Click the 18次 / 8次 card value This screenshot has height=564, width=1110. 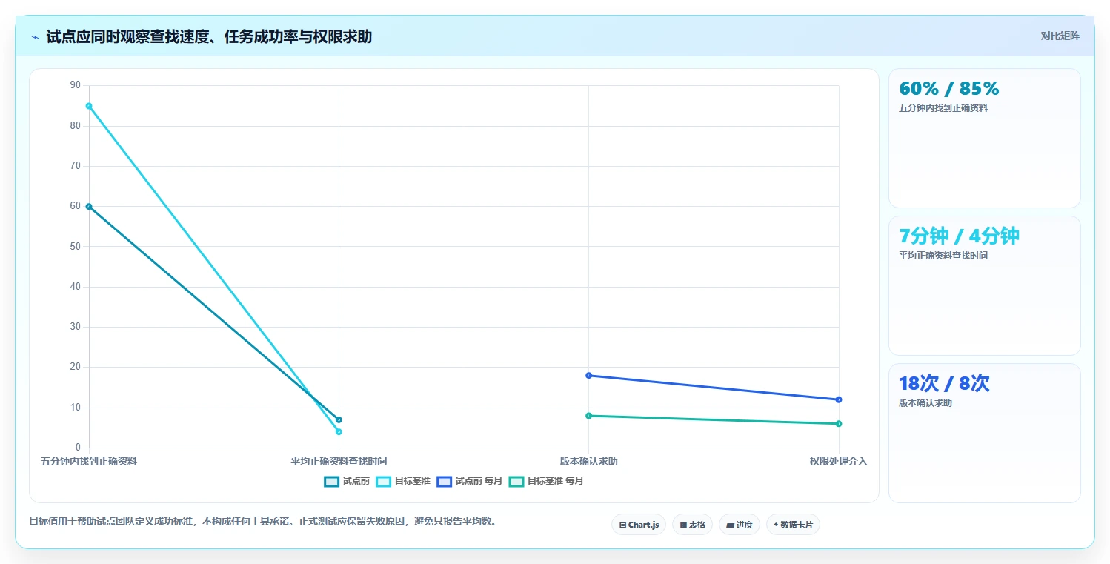[944, 384]
